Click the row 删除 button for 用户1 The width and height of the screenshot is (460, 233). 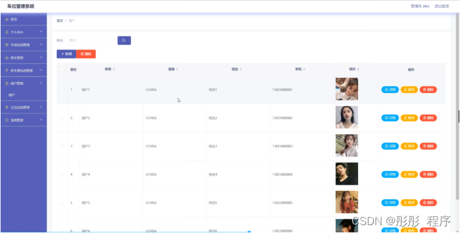pyautogui.click(x=428, y=89)
